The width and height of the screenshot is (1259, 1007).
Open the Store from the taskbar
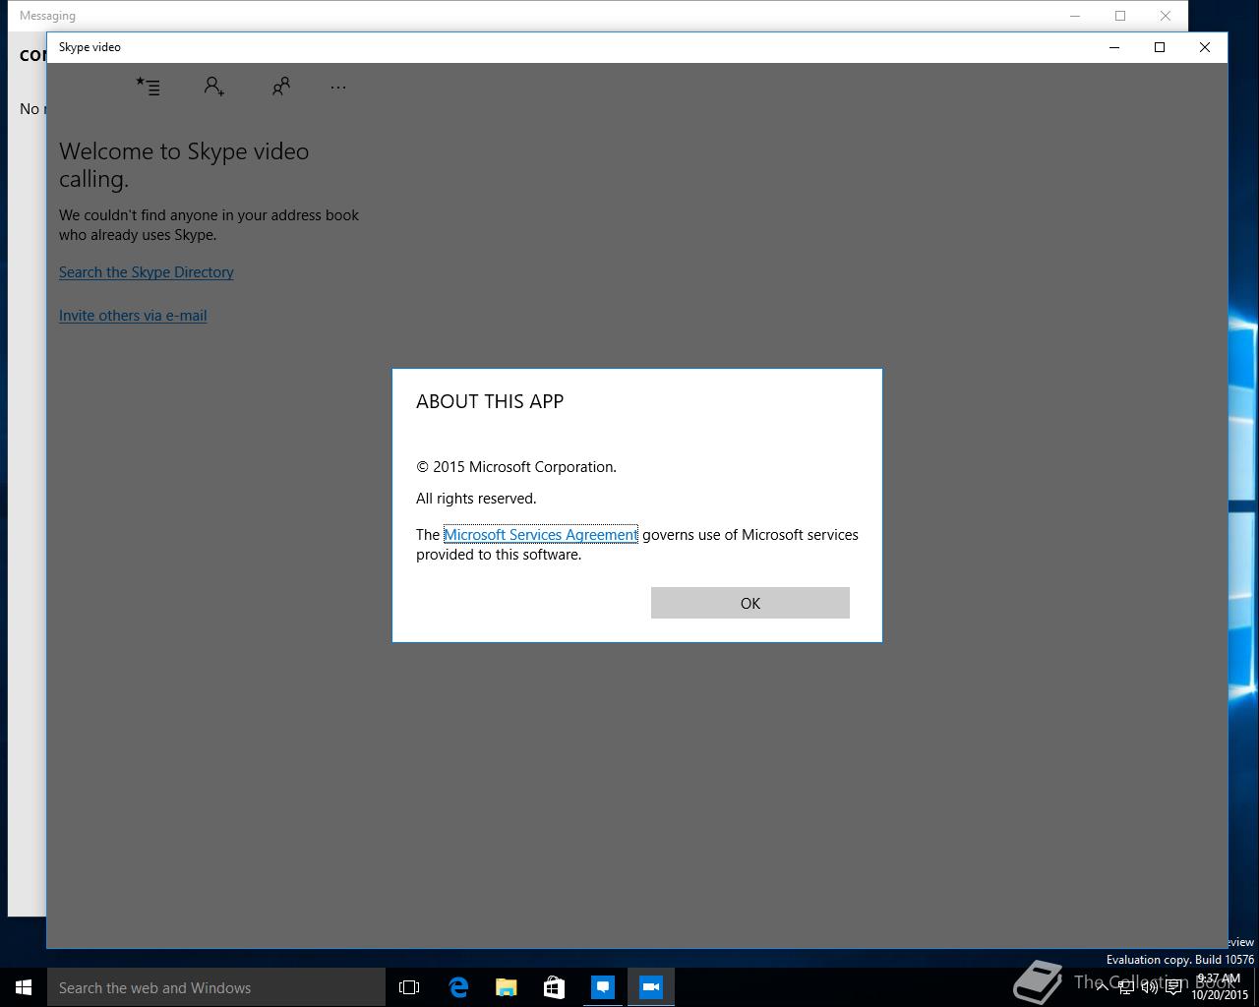554,987
